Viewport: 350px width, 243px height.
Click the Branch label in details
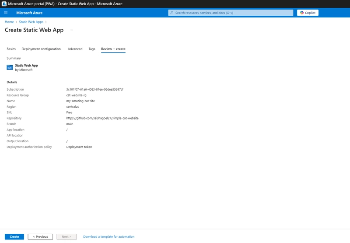pos(11,124)
